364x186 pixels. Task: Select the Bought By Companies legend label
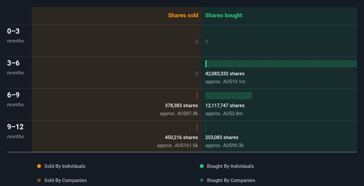point(231,180)
